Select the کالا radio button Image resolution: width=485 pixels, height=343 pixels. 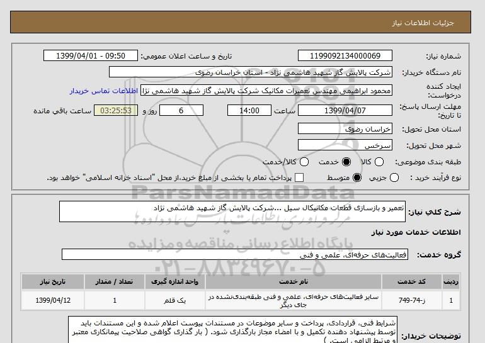coord(379,162)
